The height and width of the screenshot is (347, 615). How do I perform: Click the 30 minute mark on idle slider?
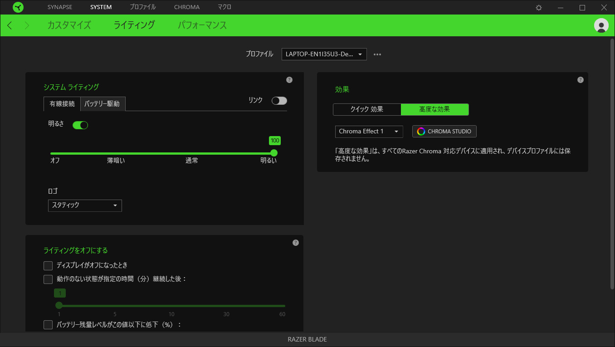(x=226, y=314)
